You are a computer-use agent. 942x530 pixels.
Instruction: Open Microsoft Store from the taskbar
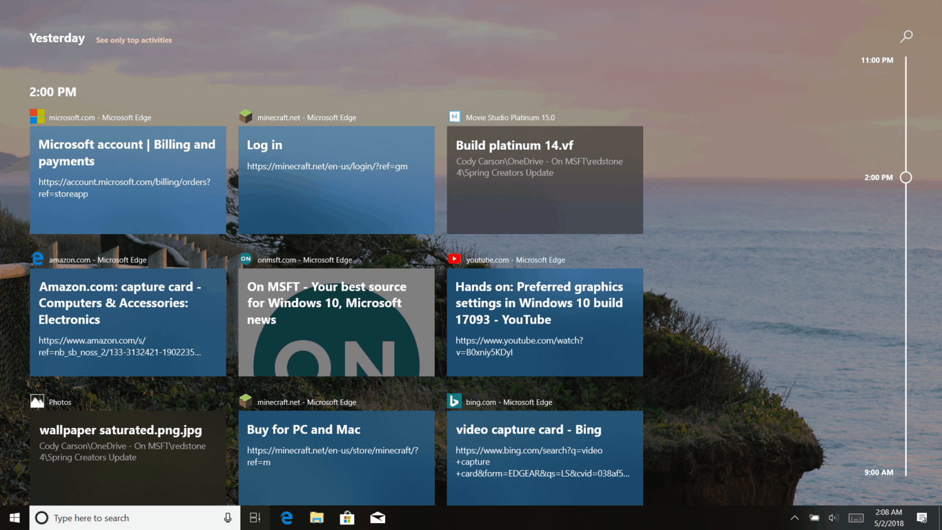tap(347, 518)
